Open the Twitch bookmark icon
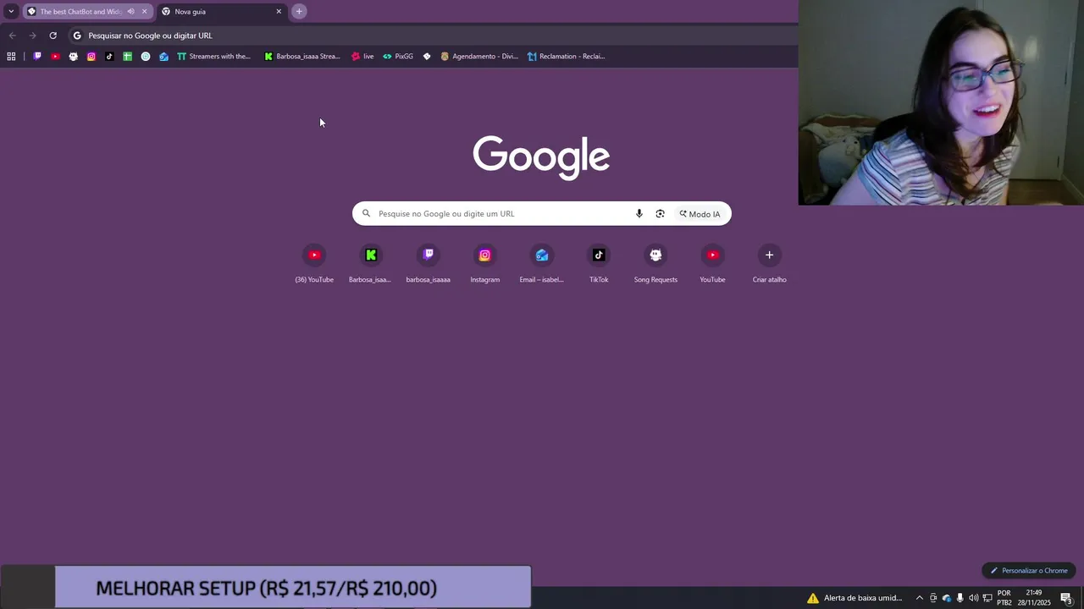1084x609 pixels. pos(37,57)
